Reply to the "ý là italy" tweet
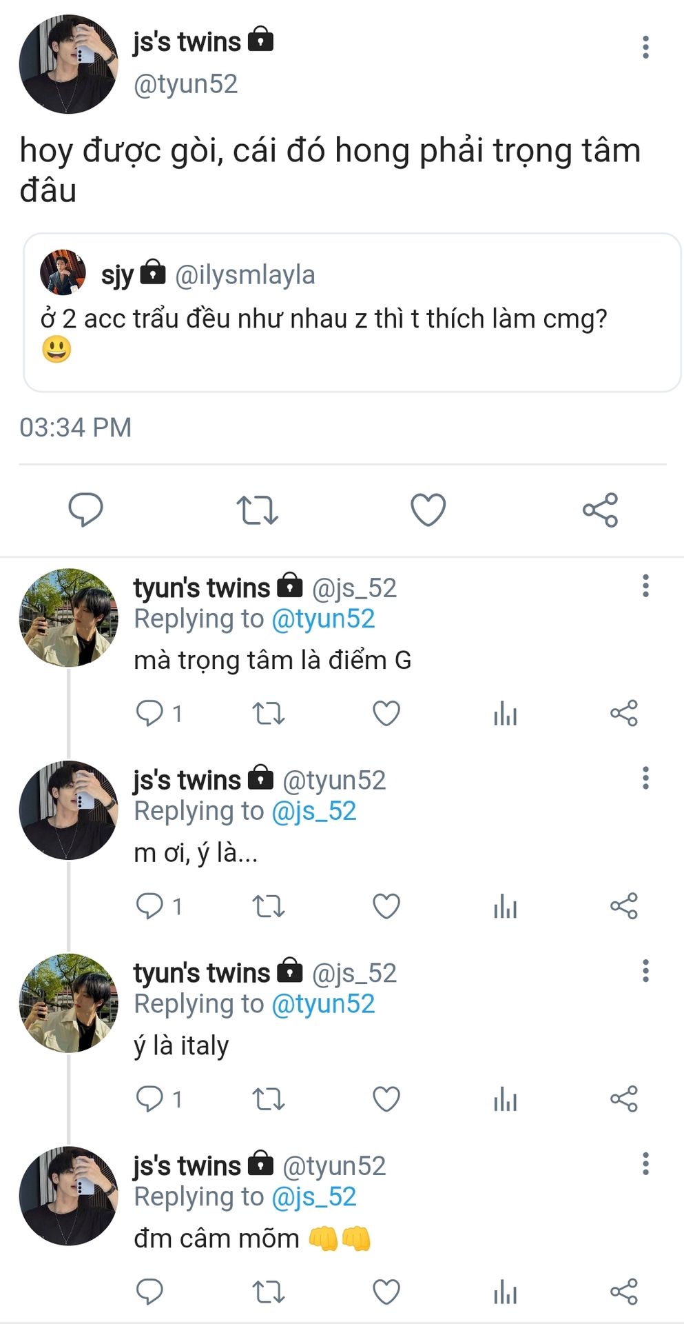The height and width of the screenshot is (1324, 684). (149, 1099)
